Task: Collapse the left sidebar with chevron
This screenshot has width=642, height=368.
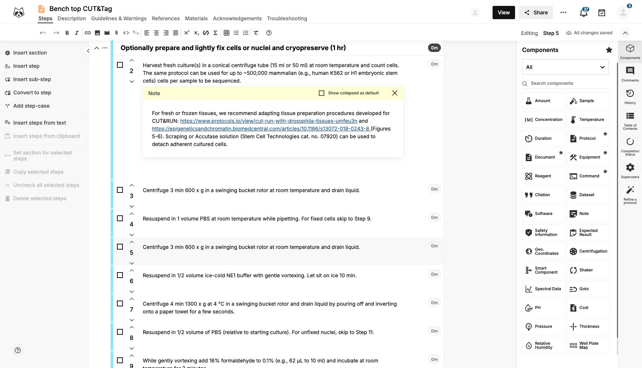Action: pos(88,51)
